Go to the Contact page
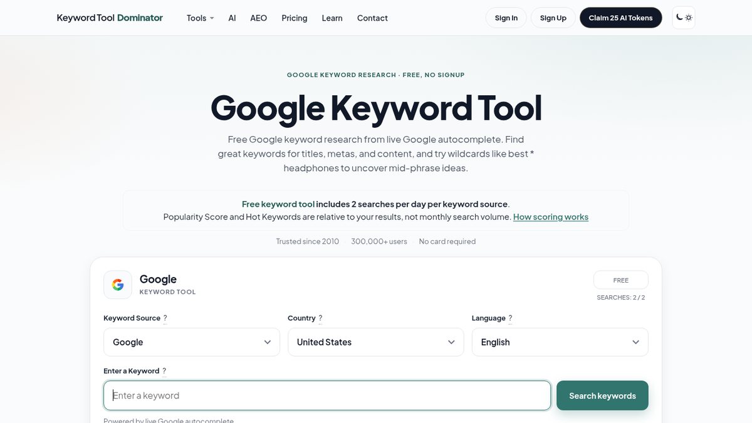 point(372,18)
